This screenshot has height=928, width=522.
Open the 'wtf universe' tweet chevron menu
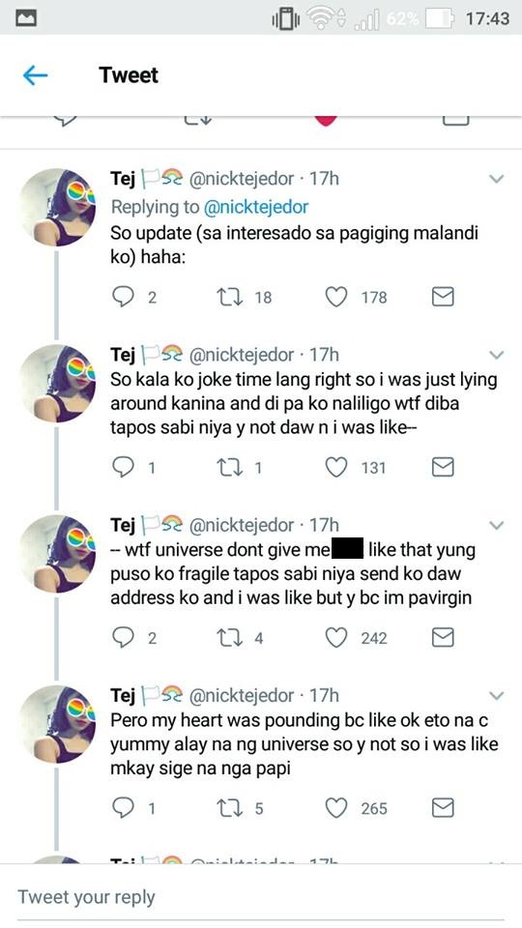pos(497,525)
